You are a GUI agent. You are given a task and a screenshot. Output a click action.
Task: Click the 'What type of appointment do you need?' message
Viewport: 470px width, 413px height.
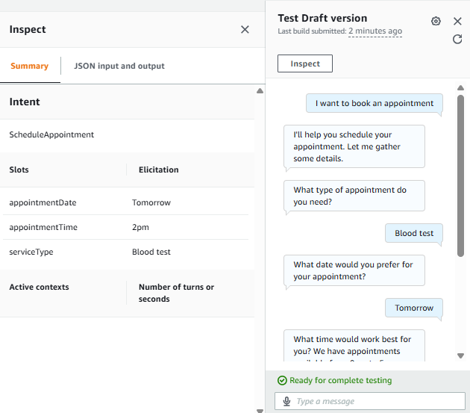[354, 196]
